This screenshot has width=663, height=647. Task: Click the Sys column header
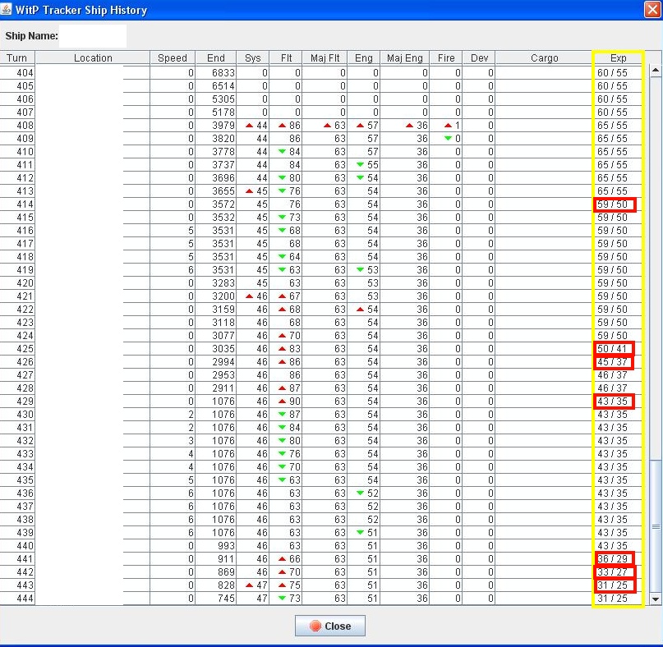(x=252, y=58)
